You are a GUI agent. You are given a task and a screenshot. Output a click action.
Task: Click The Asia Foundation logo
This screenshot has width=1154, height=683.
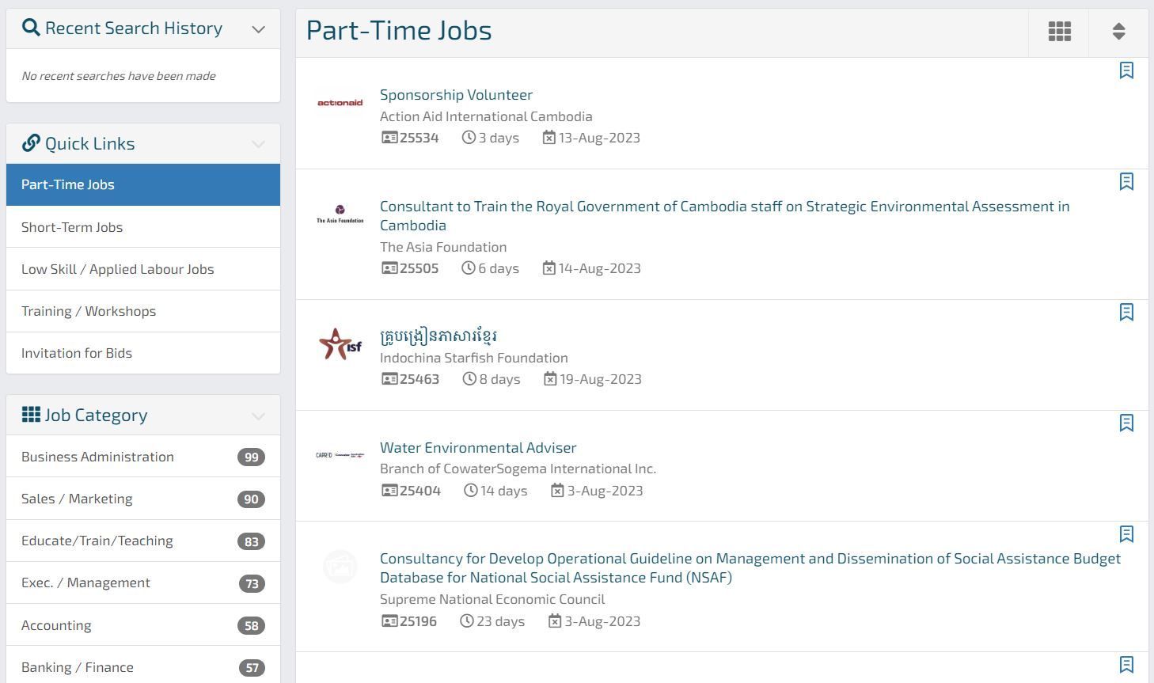(x=340, y=214)
